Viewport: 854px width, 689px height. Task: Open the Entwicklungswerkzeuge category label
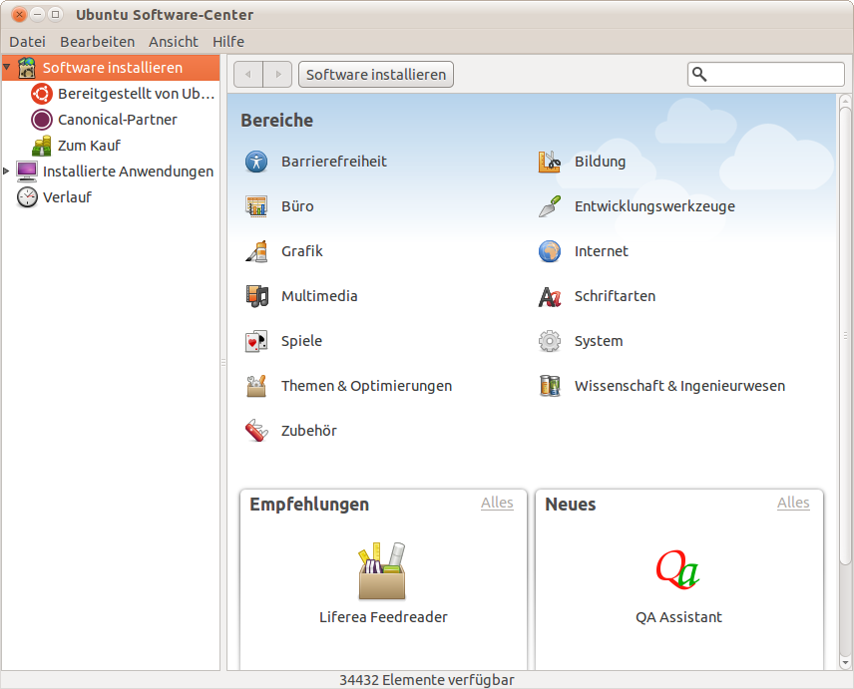(654, 206)
